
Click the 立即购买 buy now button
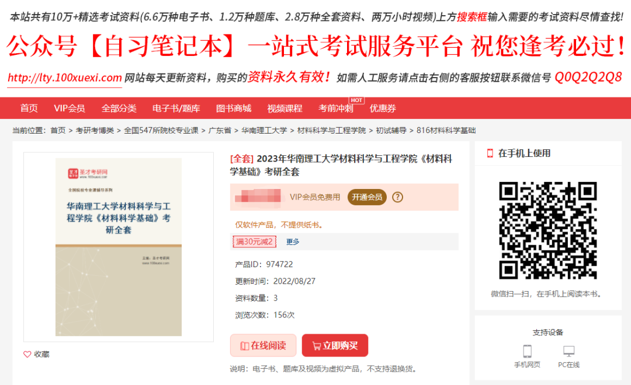(x=335, y=345)
